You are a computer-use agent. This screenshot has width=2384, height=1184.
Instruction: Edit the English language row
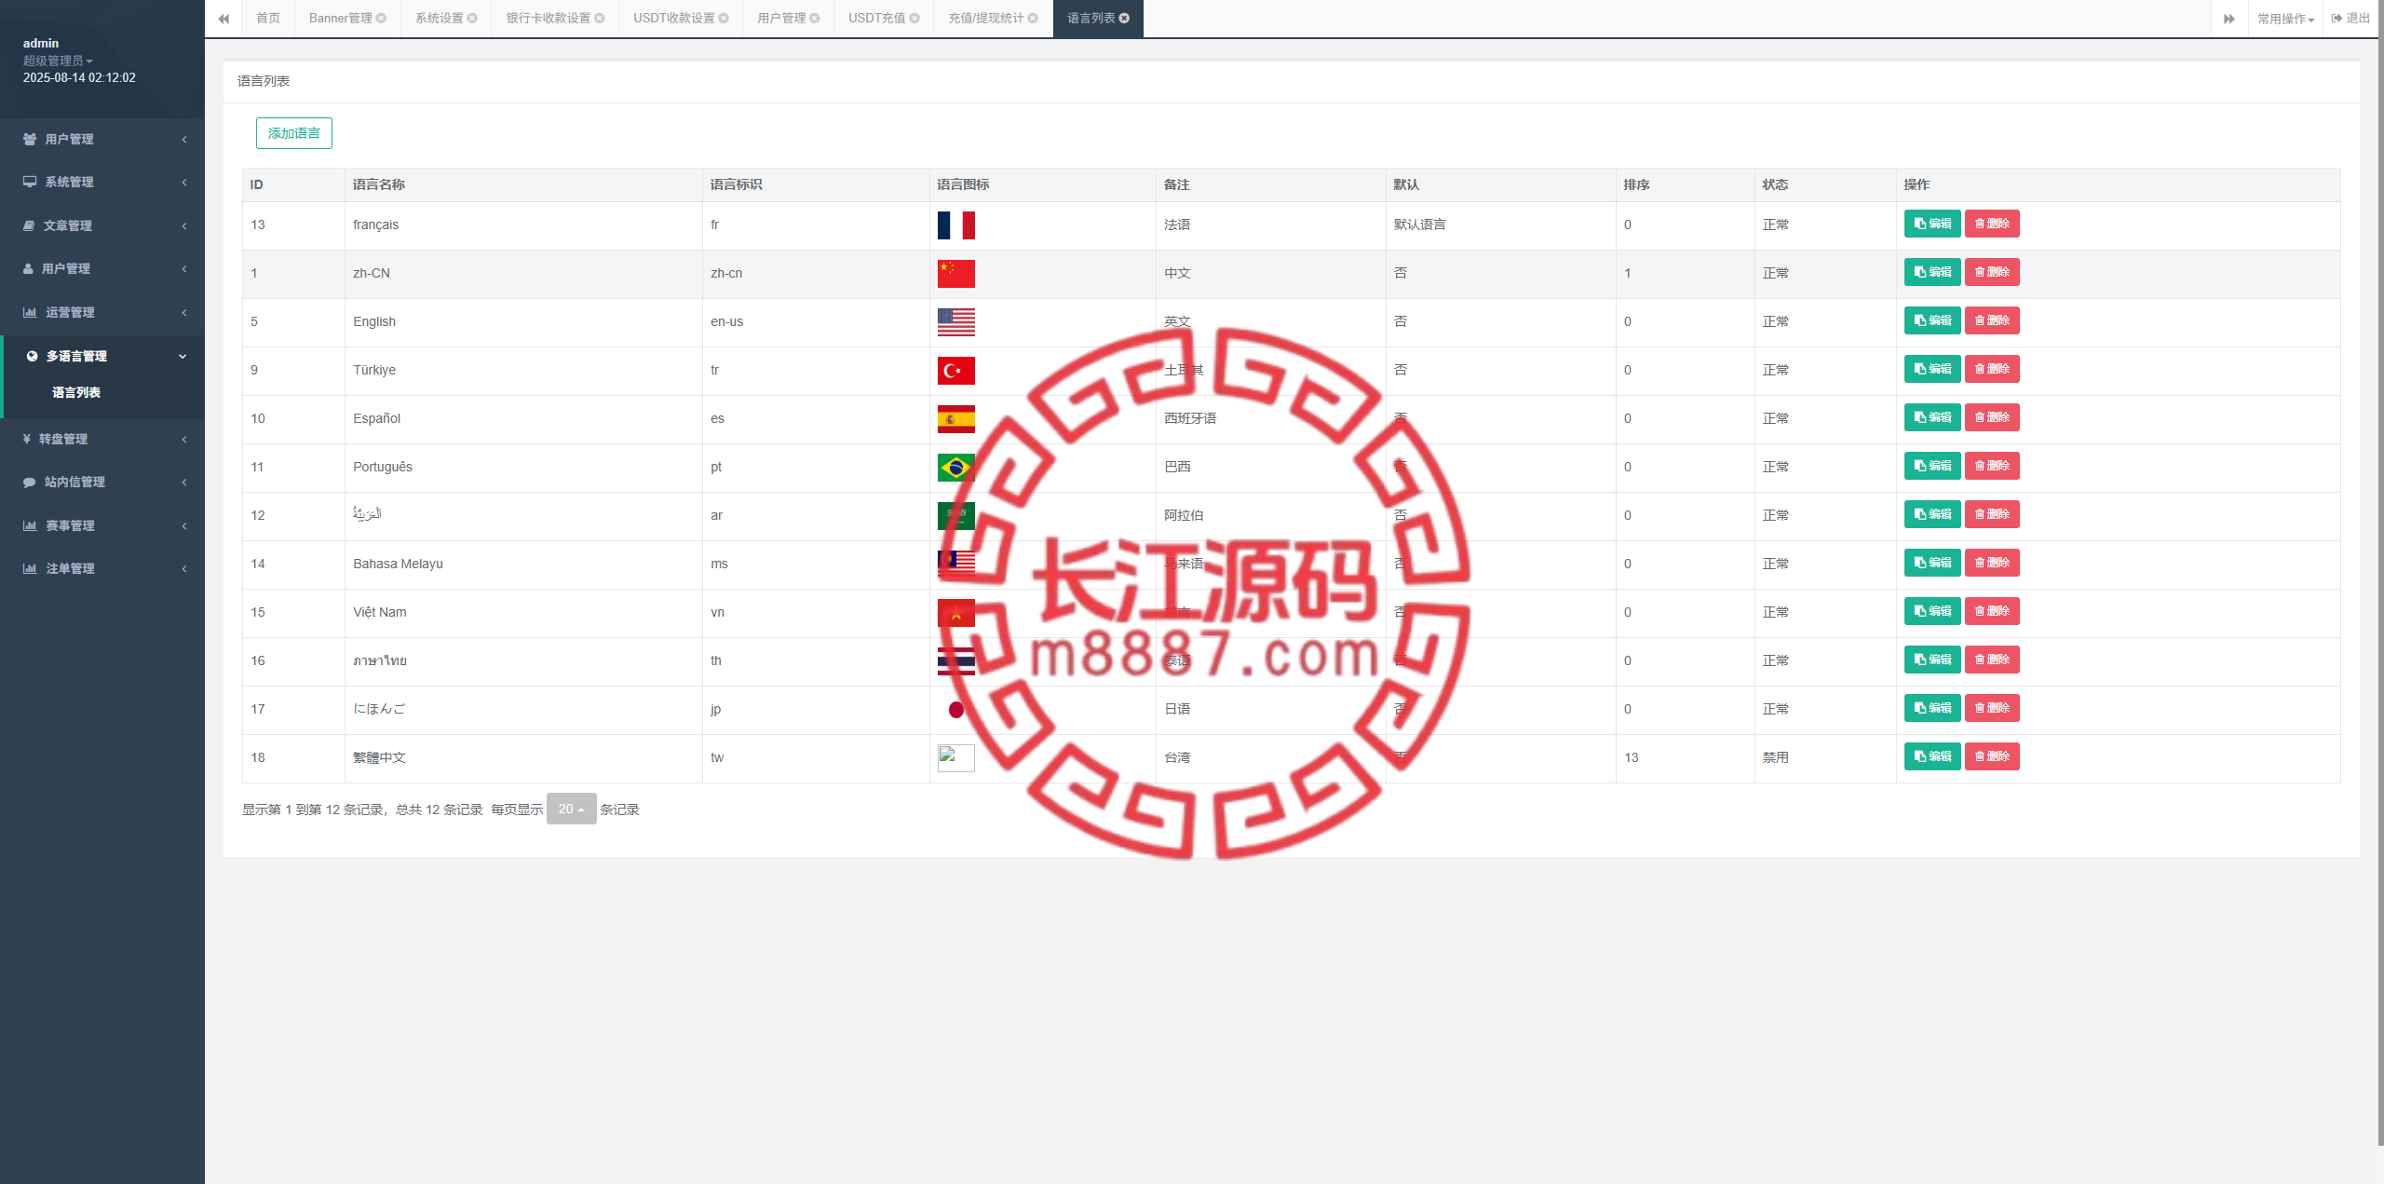click(x=1932, y=320)
